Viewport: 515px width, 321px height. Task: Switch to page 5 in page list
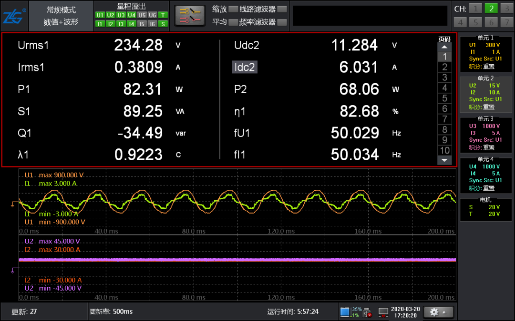click(444, 98)
